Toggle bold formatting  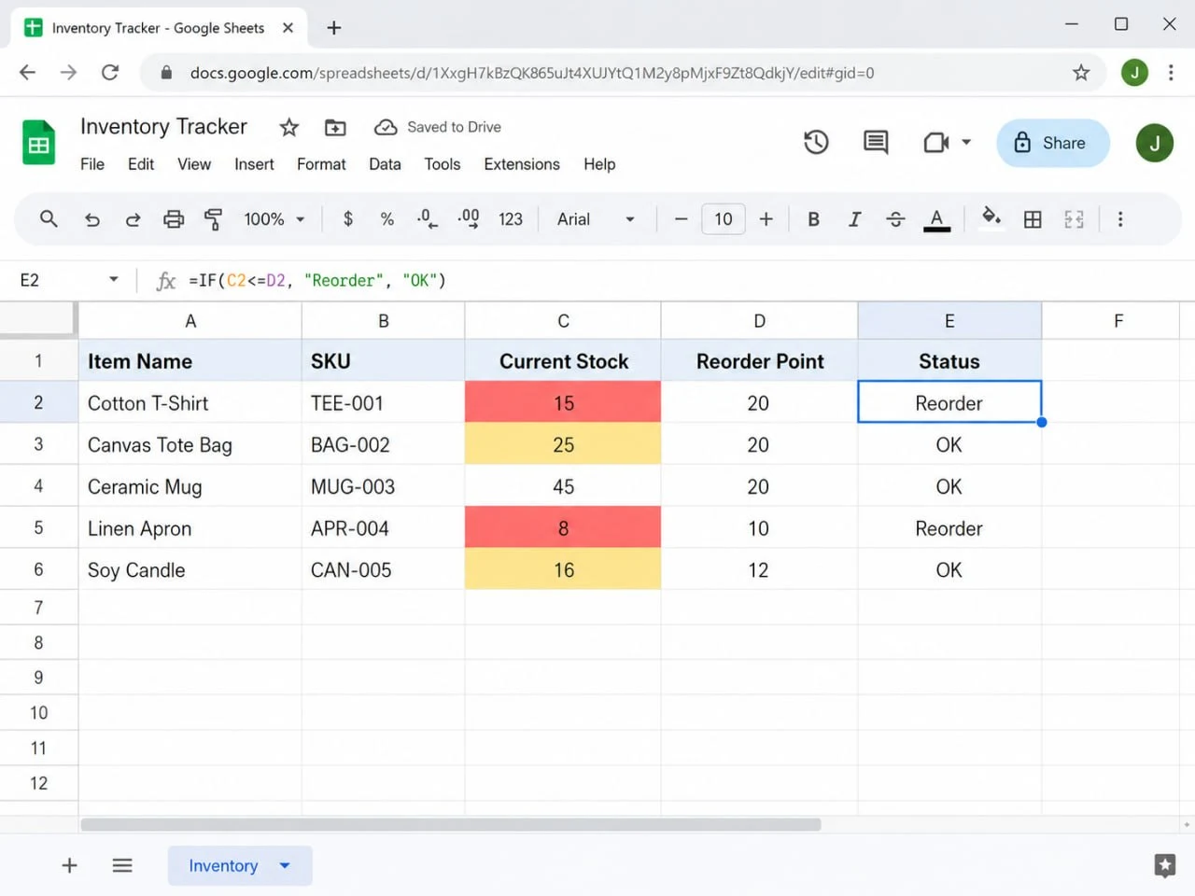point(813,219)
